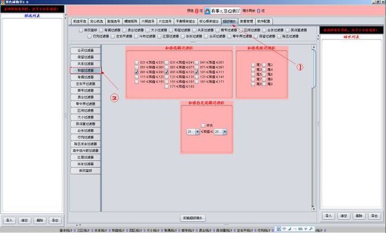This screenshot has width=386, height=233.
Task: Click 清空 under the left preselection list
Action: [24, 220]
